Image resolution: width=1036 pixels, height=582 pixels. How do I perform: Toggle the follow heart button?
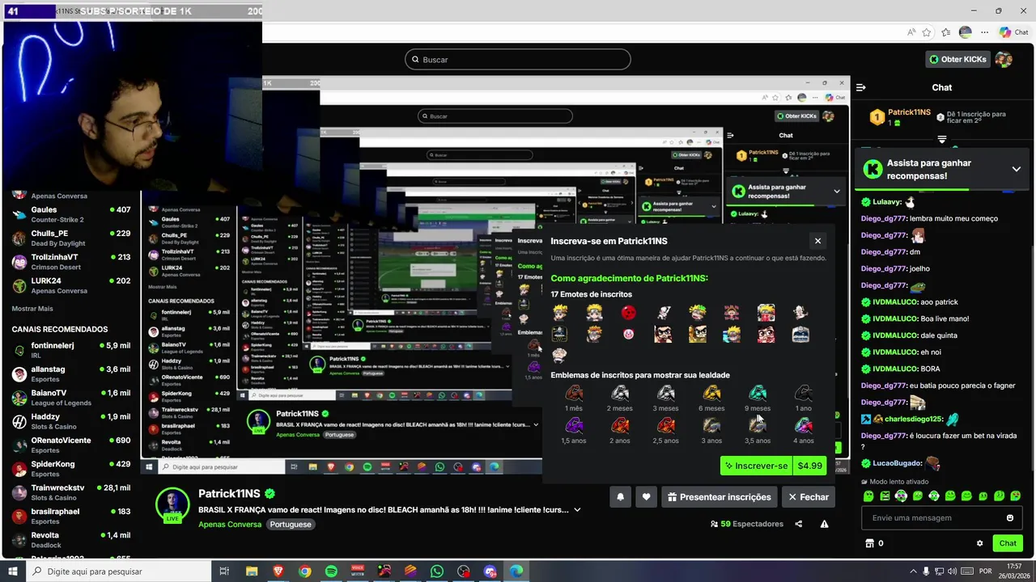pos(646,497)
